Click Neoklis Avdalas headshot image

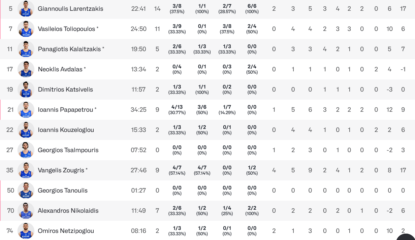(26, 69)
